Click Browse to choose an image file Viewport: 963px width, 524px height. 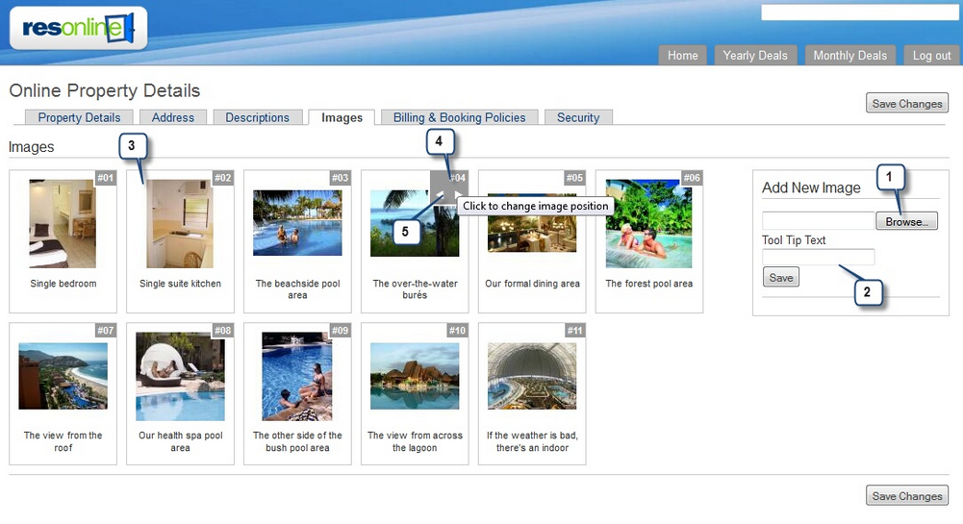pos(906,221)
